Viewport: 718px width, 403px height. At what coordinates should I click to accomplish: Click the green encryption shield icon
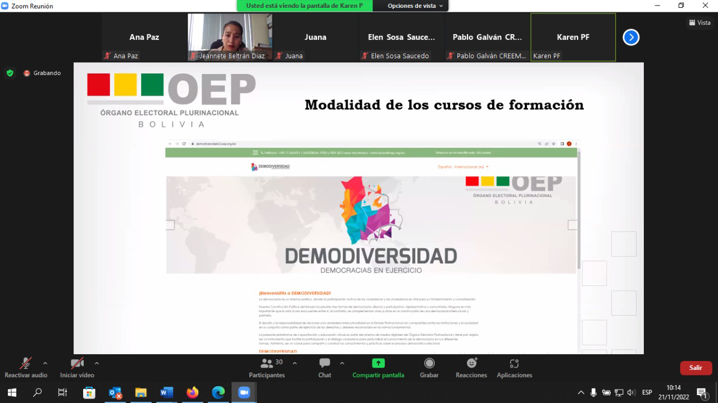pos(10,73)
